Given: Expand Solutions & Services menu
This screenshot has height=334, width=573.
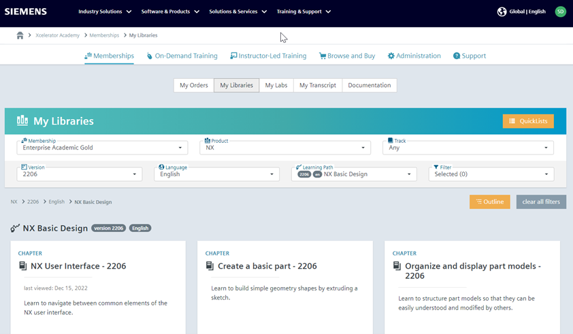Looking at the screenshot, I should pyautogui.click(x=238, y=12).
